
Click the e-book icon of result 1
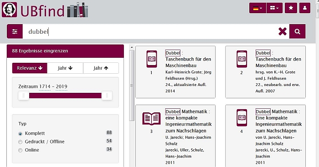pyautogui.click(x=152, y=59)
